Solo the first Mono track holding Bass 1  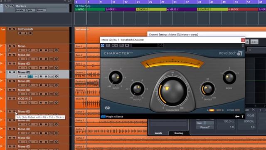(14, 46)
